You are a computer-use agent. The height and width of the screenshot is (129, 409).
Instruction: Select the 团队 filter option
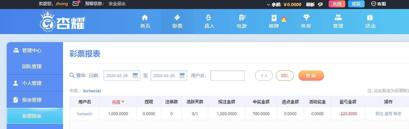point(285,76)
